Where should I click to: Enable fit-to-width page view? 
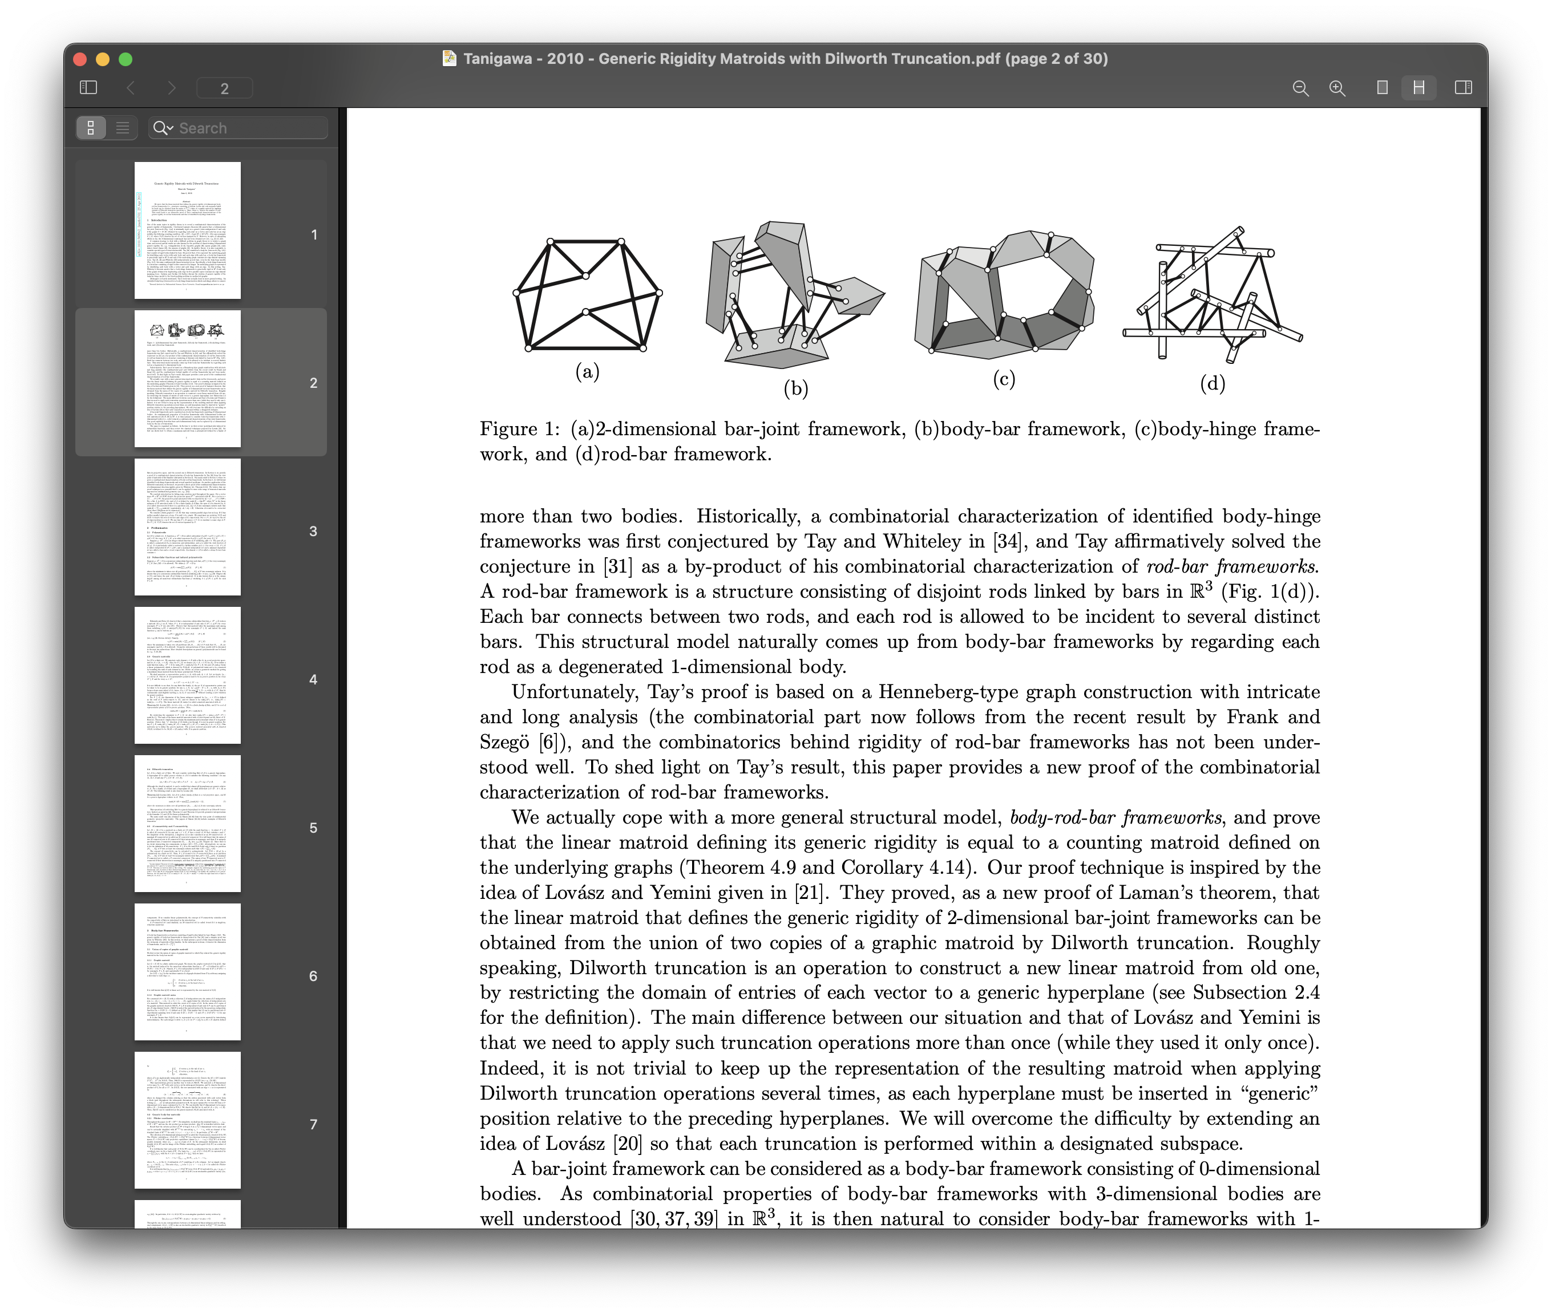pos(1418,88)
